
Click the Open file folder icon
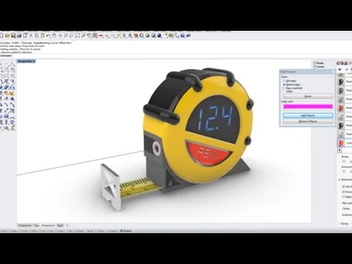coord(7,36)
